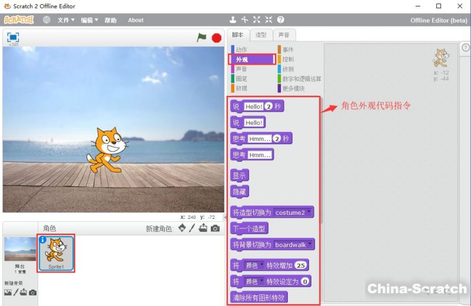The height and width of the screenshot is (306, 471).
Task: Switch to the 声音 tab
Action: pyautogui.click(x=284, y=35)
